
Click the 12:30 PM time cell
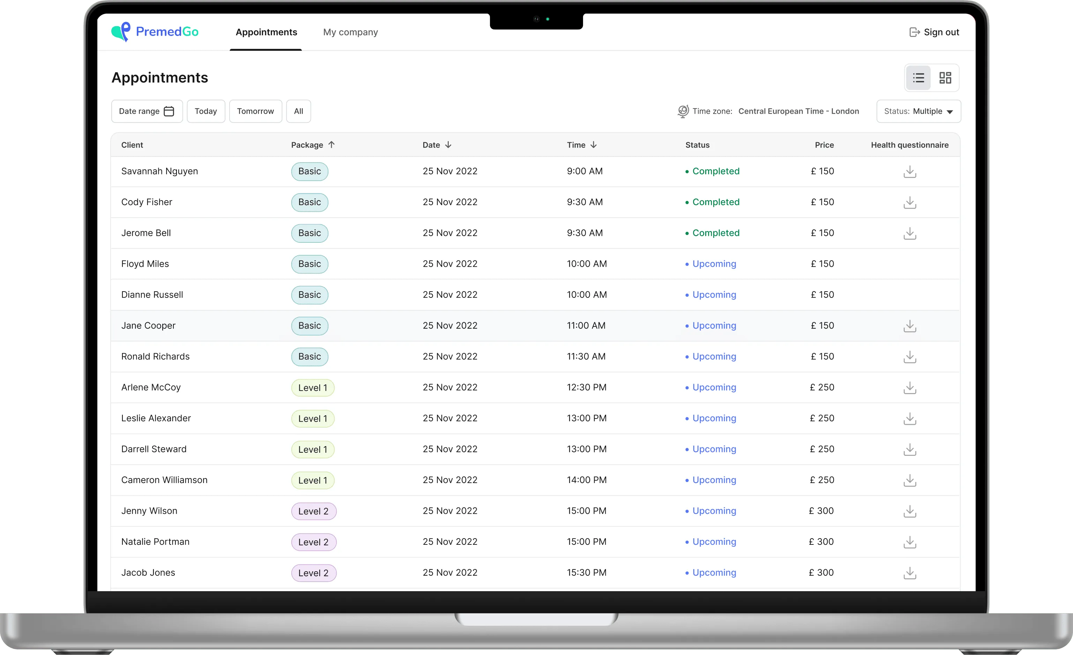click(x=587, y=387)
